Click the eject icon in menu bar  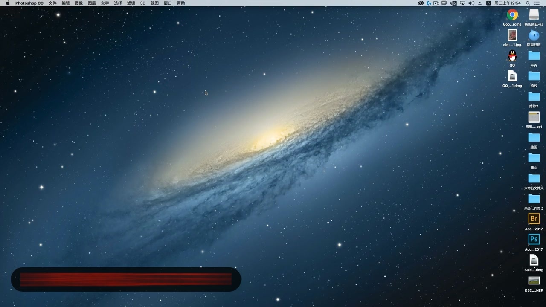tap(480, 3)
